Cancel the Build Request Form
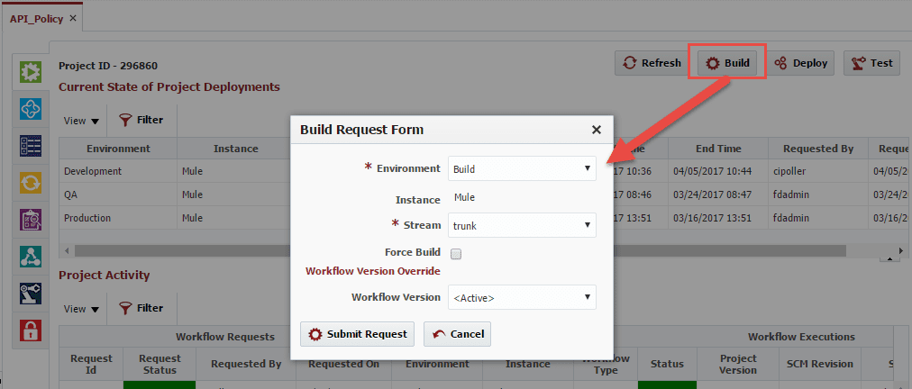This screenshot has height=389, width=912. [457, 334]
